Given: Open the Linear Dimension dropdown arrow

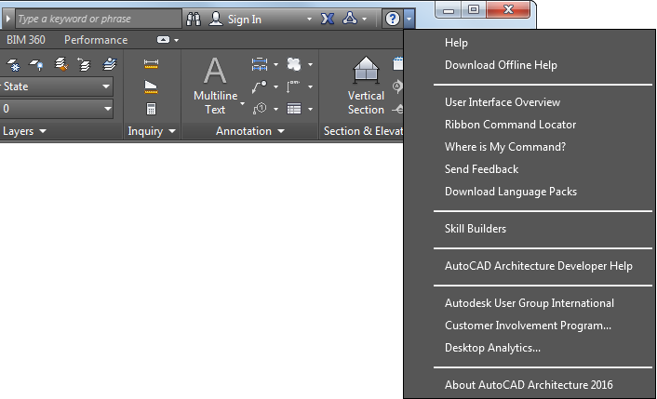Looking at the screenshot, I should [x=275, y=64].
